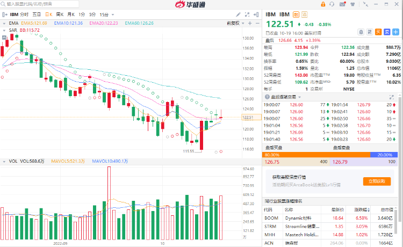Click the blue 卖 sell button
Image resolution: width=403 pixels, height=247 pixels.
point(387,32)
